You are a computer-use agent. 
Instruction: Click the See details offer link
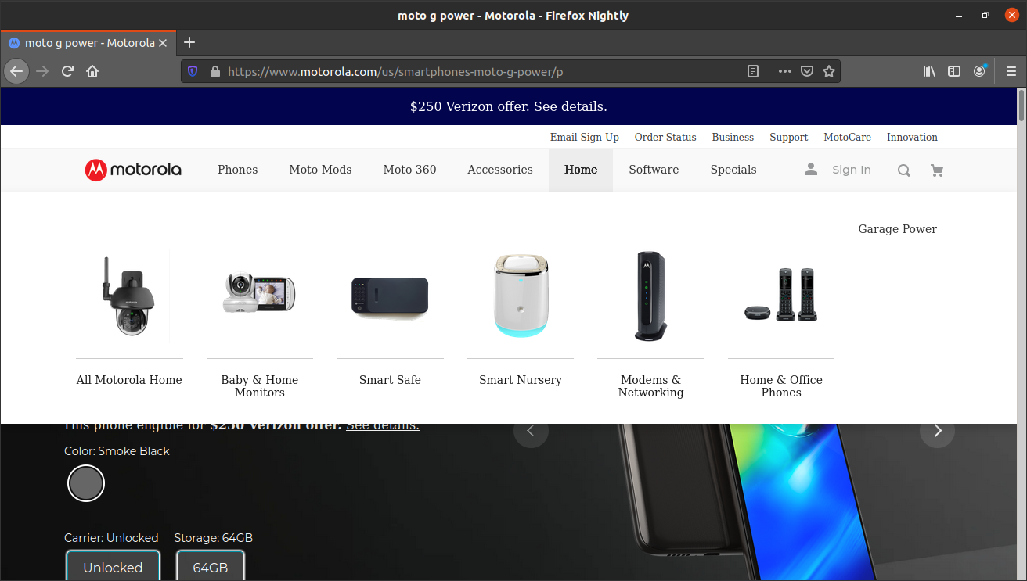click(383, 425)
